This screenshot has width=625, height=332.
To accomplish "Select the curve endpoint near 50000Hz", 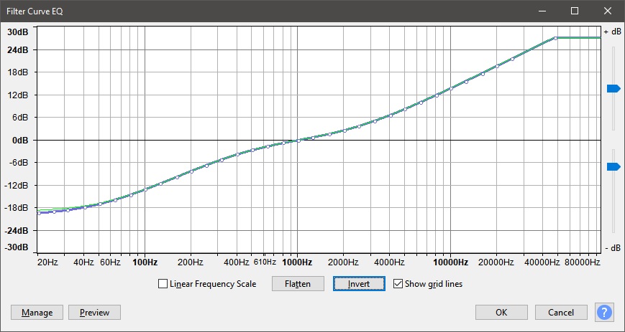I will point(556,38).
